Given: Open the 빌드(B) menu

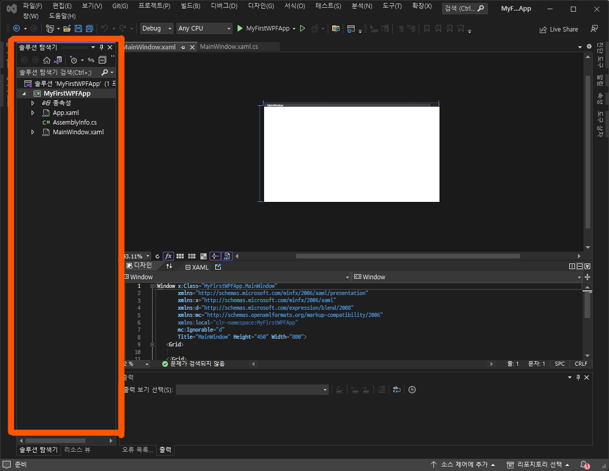Looking at the screenshot, I should [191, 6].
